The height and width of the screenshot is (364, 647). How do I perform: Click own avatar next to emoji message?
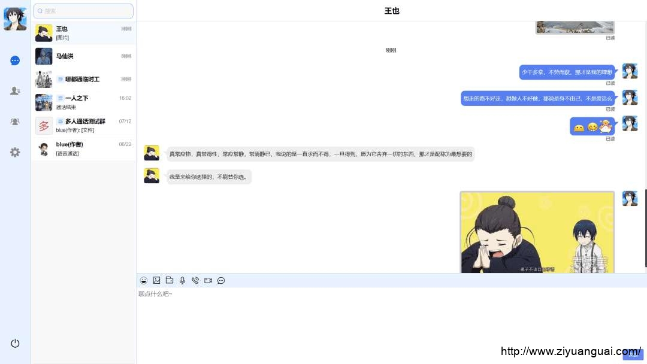point(630,124)
